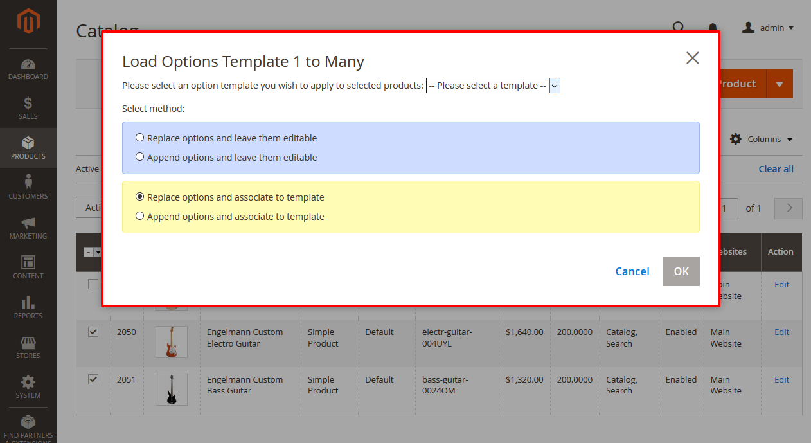The width and height of the screenshot is (811, 443).
Task: Open the Add Product split-button arrow
Action: click(780, 84)
